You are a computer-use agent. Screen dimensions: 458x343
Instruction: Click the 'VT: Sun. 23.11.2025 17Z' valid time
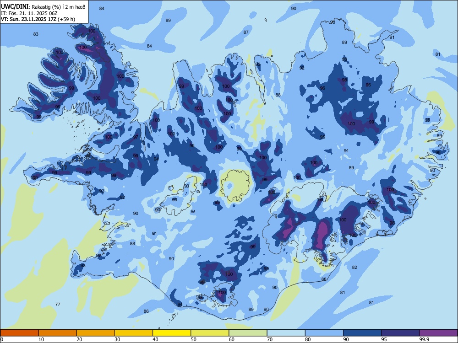click(x=28, y=19)
